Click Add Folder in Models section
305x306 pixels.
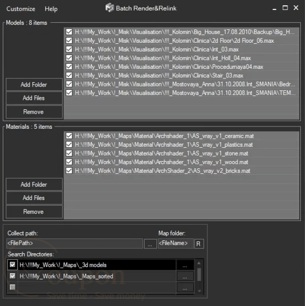point(34,85)
